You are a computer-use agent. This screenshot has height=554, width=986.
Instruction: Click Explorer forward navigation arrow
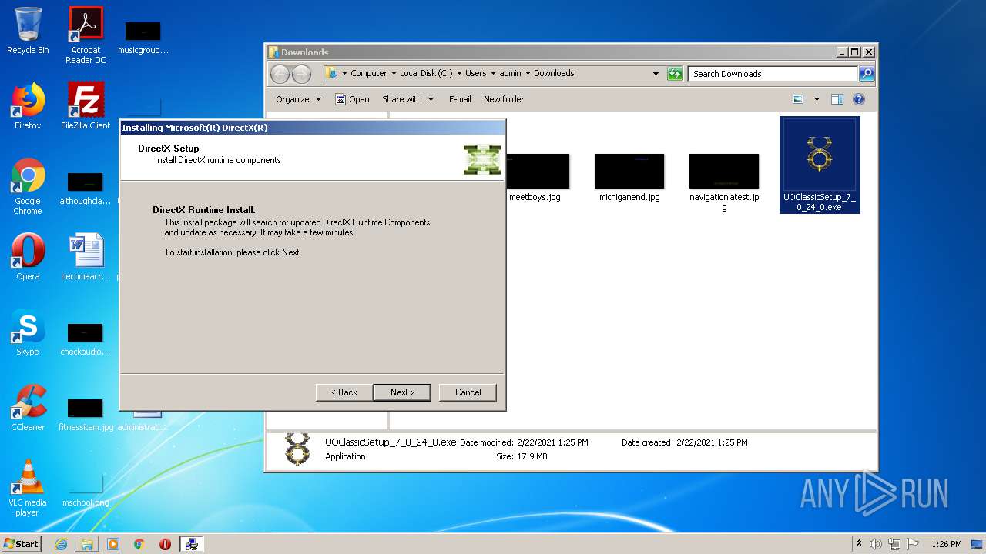tap(301, 74)
